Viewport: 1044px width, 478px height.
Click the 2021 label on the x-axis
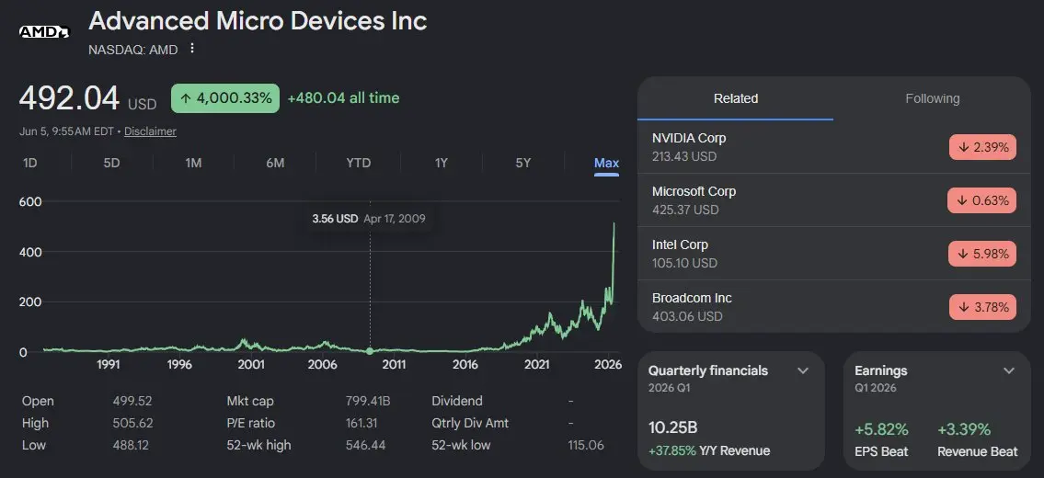click(x=536, y=364)
